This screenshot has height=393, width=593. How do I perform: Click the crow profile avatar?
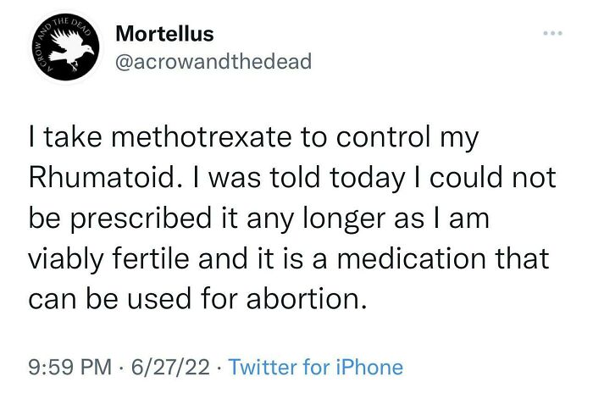[63, 49]
